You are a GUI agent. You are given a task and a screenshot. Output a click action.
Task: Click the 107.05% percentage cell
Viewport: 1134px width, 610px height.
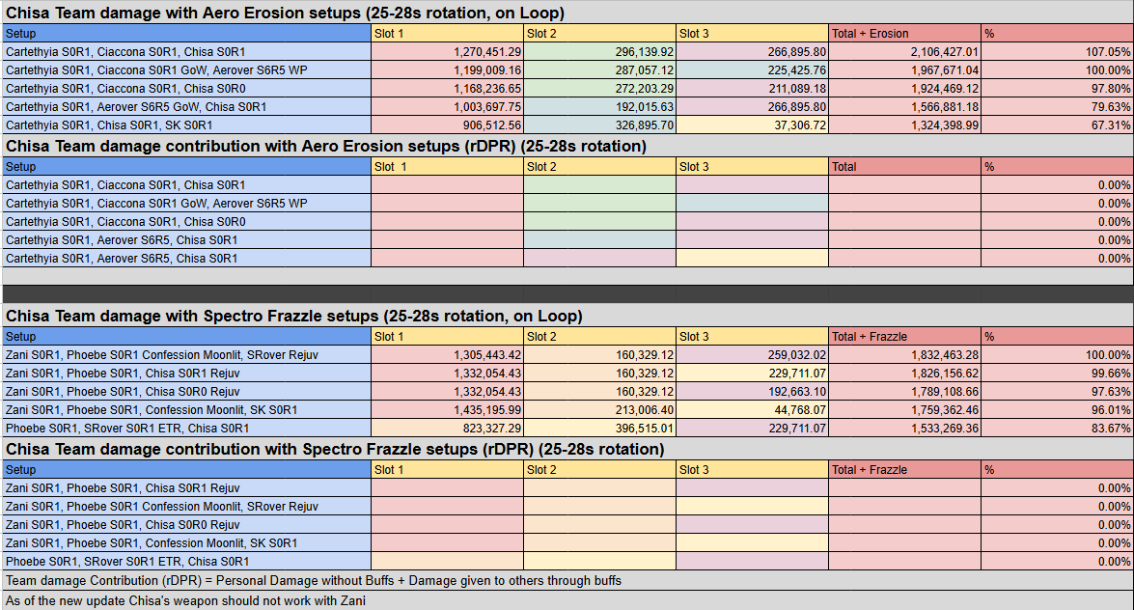[1057, 52]
